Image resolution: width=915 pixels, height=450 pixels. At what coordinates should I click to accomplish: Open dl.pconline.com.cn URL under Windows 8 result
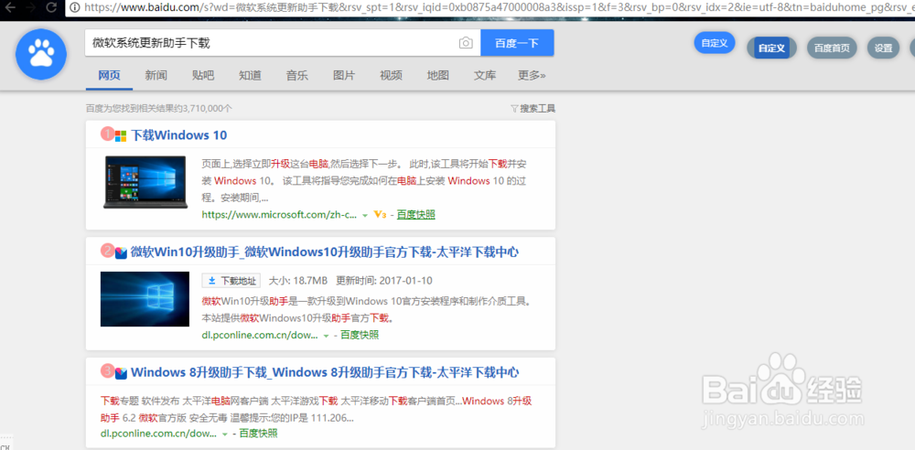[x=158, y=434]
